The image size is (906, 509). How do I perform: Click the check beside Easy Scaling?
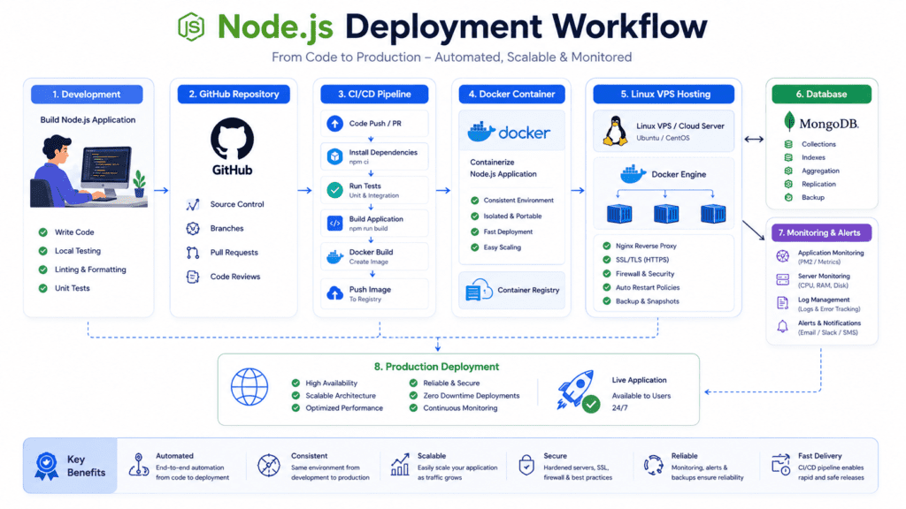475,247
